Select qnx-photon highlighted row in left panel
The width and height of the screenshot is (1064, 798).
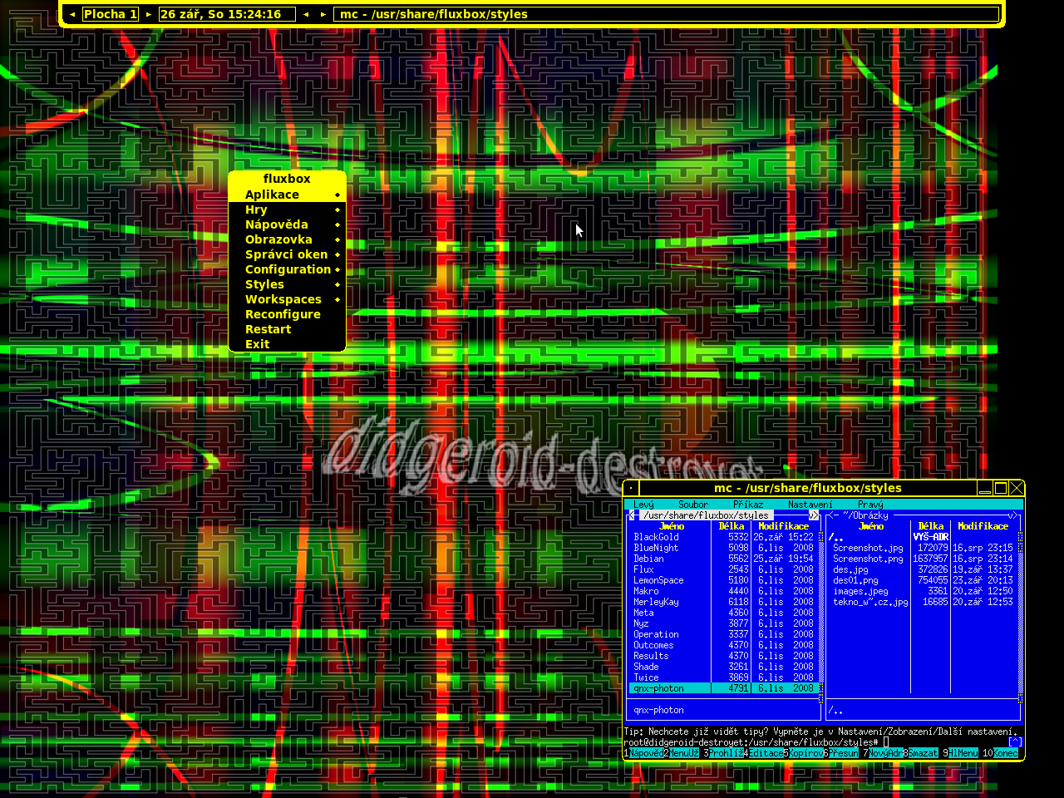tap(723, 688)
